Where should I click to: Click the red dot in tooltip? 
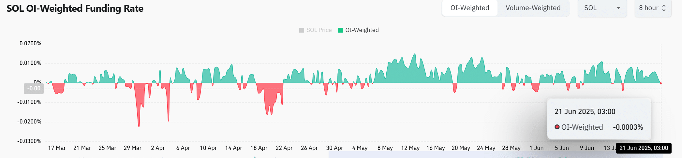(x=557, y=127)
